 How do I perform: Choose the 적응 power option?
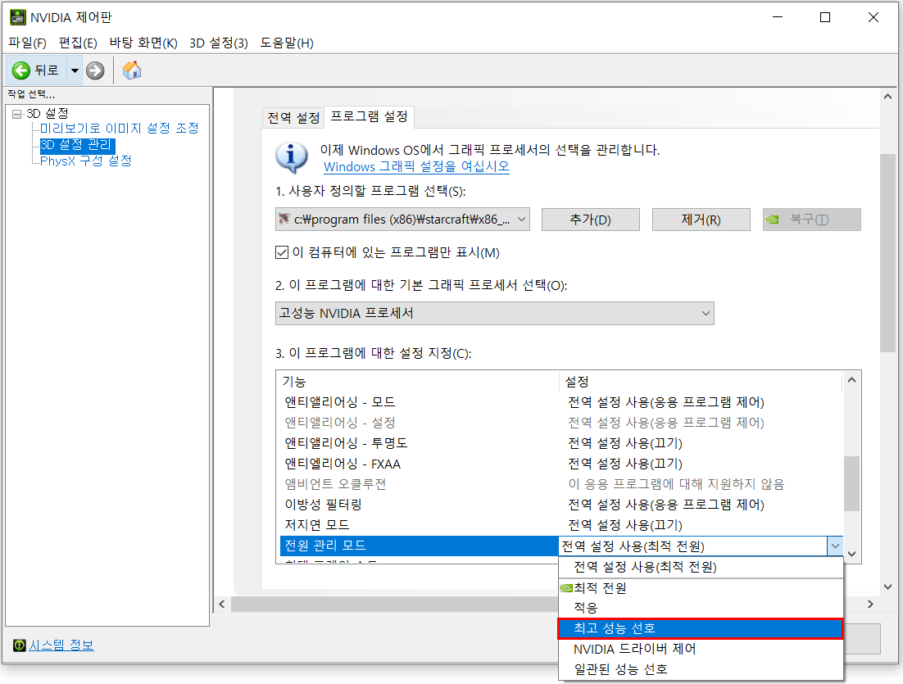pyautogui.click(x=701, y=608)
